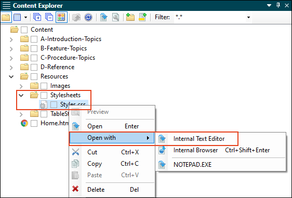Check the TableStyles folder checkbox

[44, 114]
